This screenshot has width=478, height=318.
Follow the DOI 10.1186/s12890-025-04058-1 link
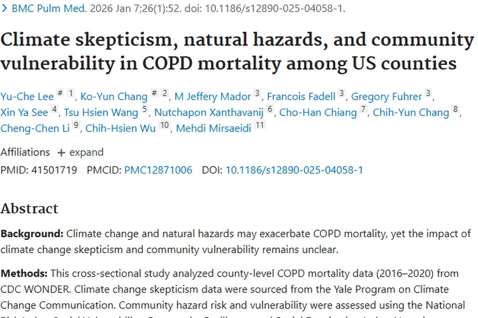[x=294, y=170]
